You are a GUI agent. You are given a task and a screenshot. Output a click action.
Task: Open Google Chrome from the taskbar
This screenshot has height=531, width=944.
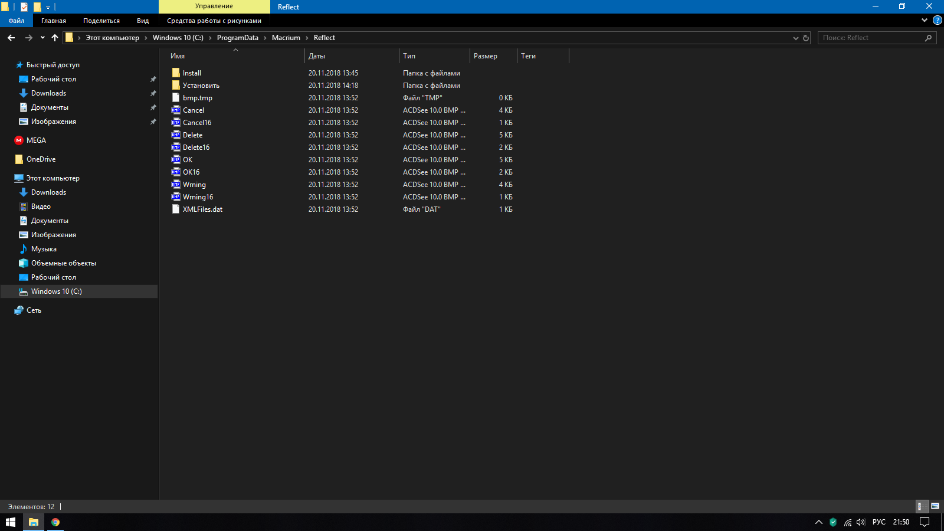point(55,522)
